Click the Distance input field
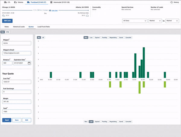The width and height of the screenshot is (181, 137). coord(7,63)
